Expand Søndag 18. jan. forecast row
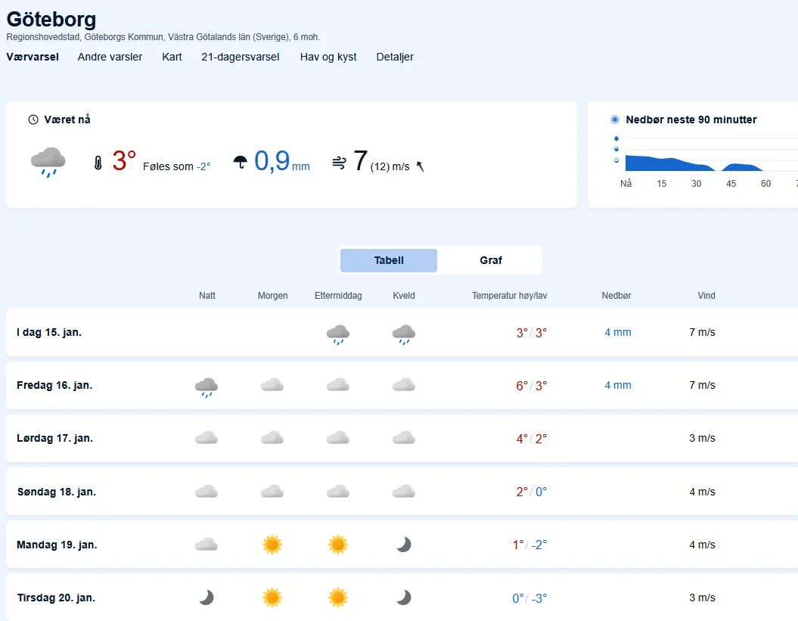The height and width of the screenshot is (621, 798). point(56,492)
